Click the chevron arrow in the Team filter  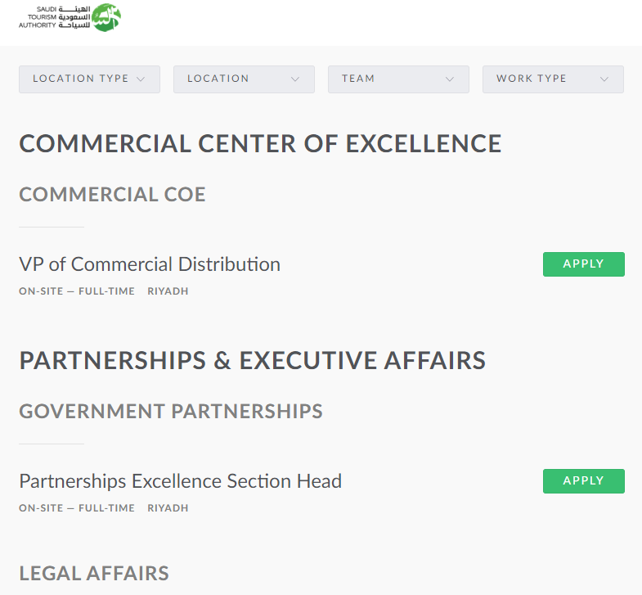(x=450, y=79)
